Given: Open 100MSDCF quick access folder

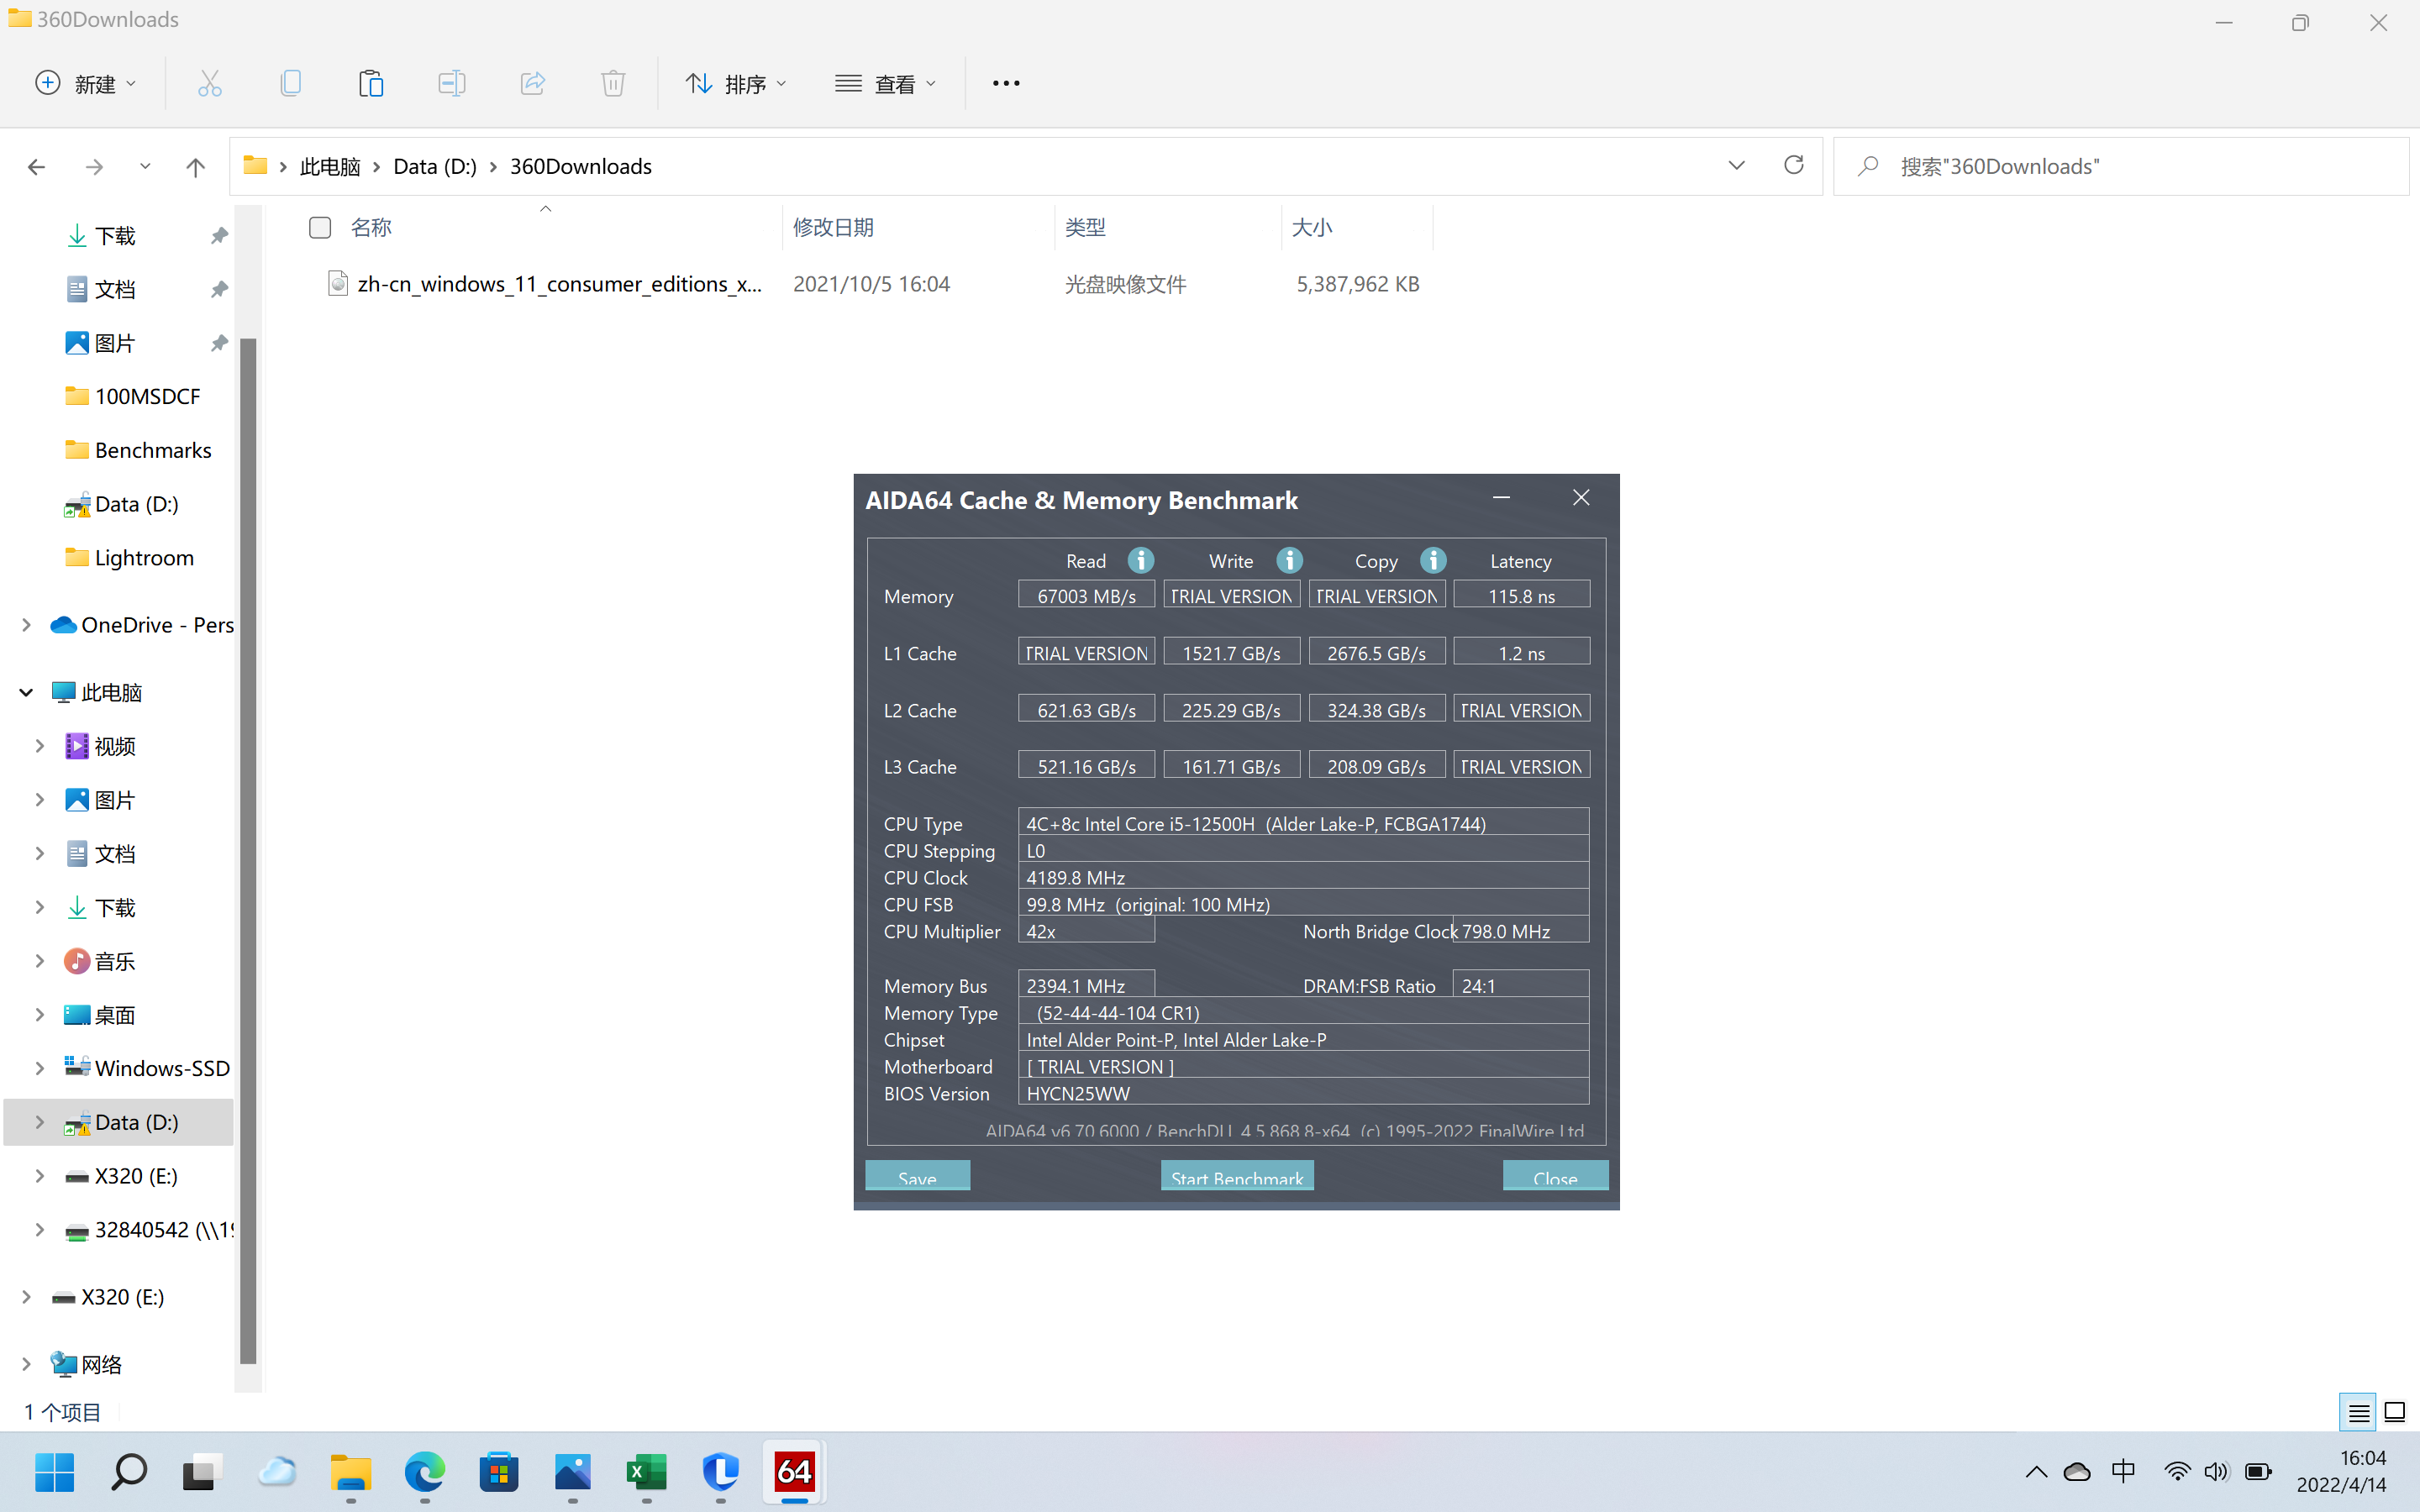Looking at the screenshot, I should click(x=132, y=396).
